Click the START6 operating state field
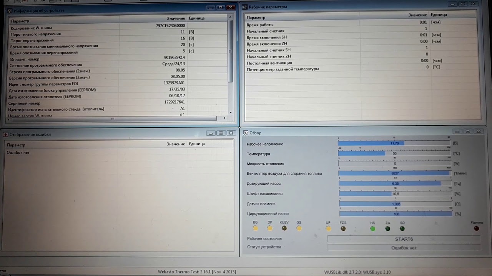The width and height of the screenshot is (492, 276). [x=404, y=239]
